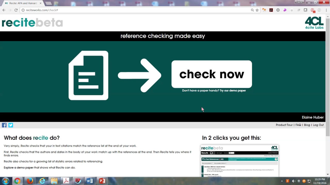Open Adobe Reader from the taskbar
This screenshot has height=185, width=330.
point(66,181)
